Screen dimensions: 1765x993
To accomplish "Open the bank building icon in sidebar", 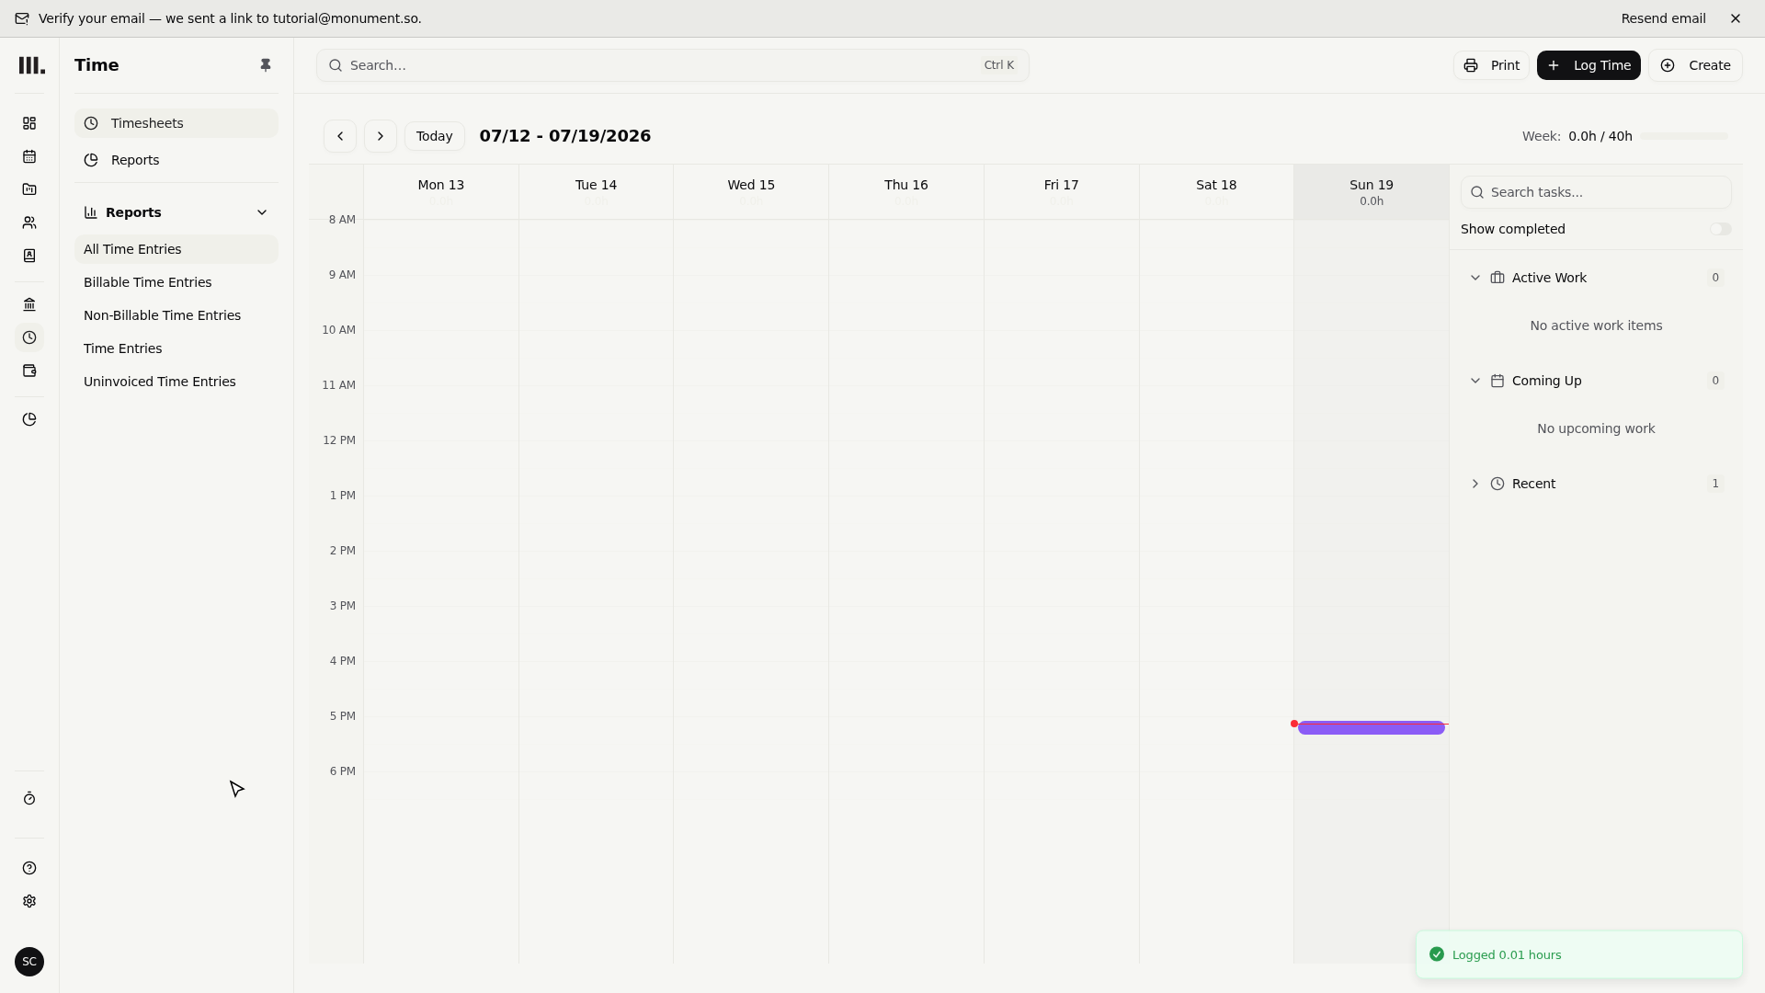I will [x=29, y=304].
